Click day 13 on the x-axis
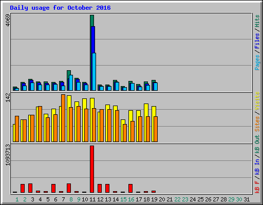The width and height of the screenshot is (263, 205). tap(108, 199)
